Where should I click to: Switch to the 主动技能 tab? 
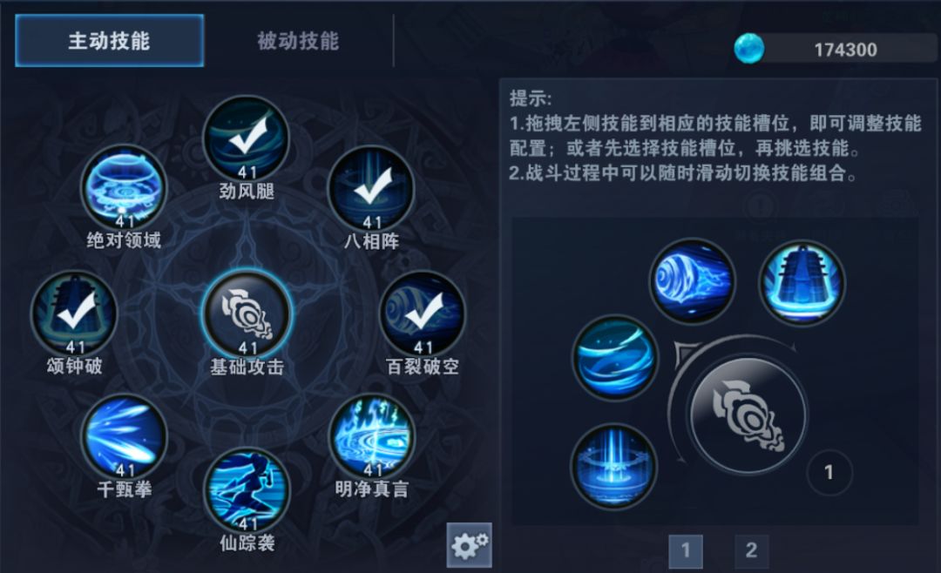point(109,41)
